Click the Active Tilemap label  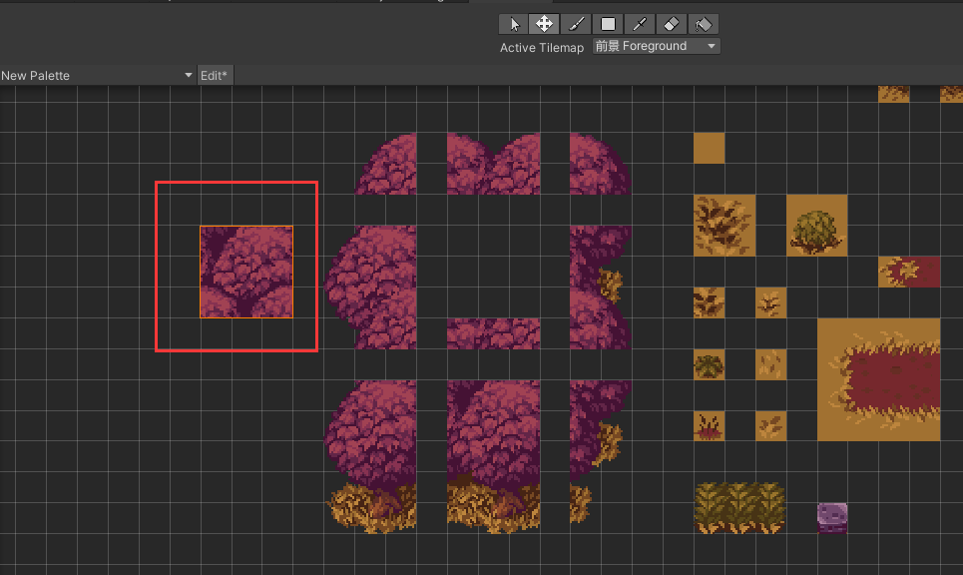tap(542, 47)
